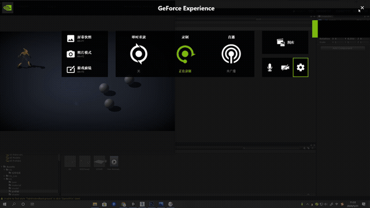Open the 游戏滤镜 game filter

tap(79, 69)
